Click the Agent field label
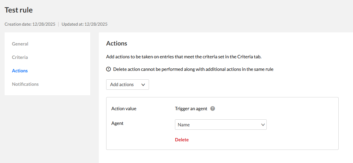Viewport: 353px width, 163px height. tap(117, 123)
